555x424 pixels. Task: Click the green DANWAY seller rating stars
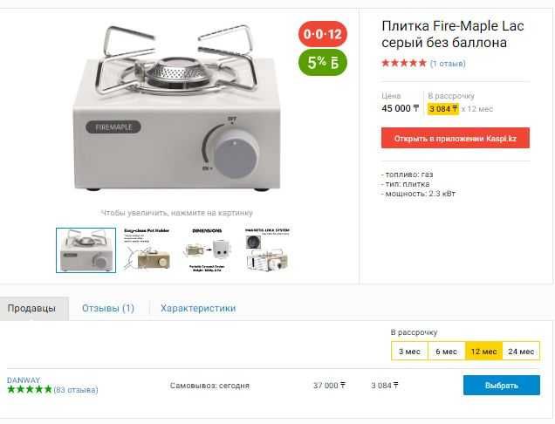point(30,390)
